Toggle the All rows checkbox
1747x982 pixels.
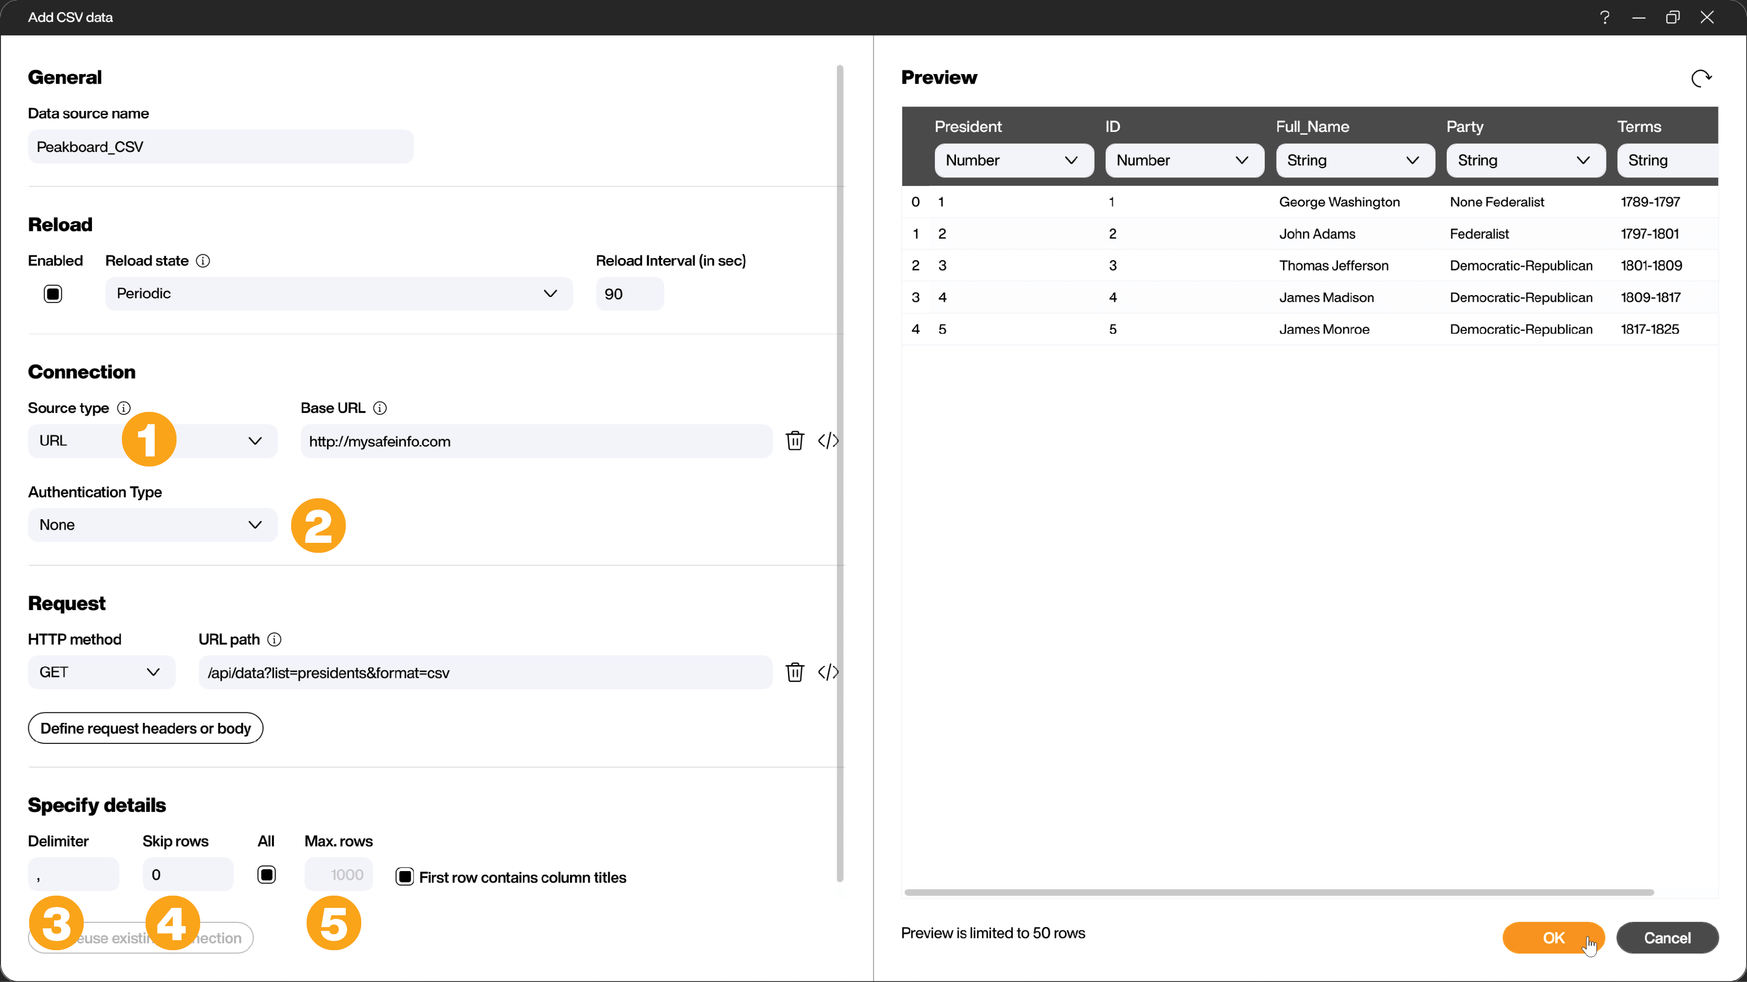coord(266,874)
